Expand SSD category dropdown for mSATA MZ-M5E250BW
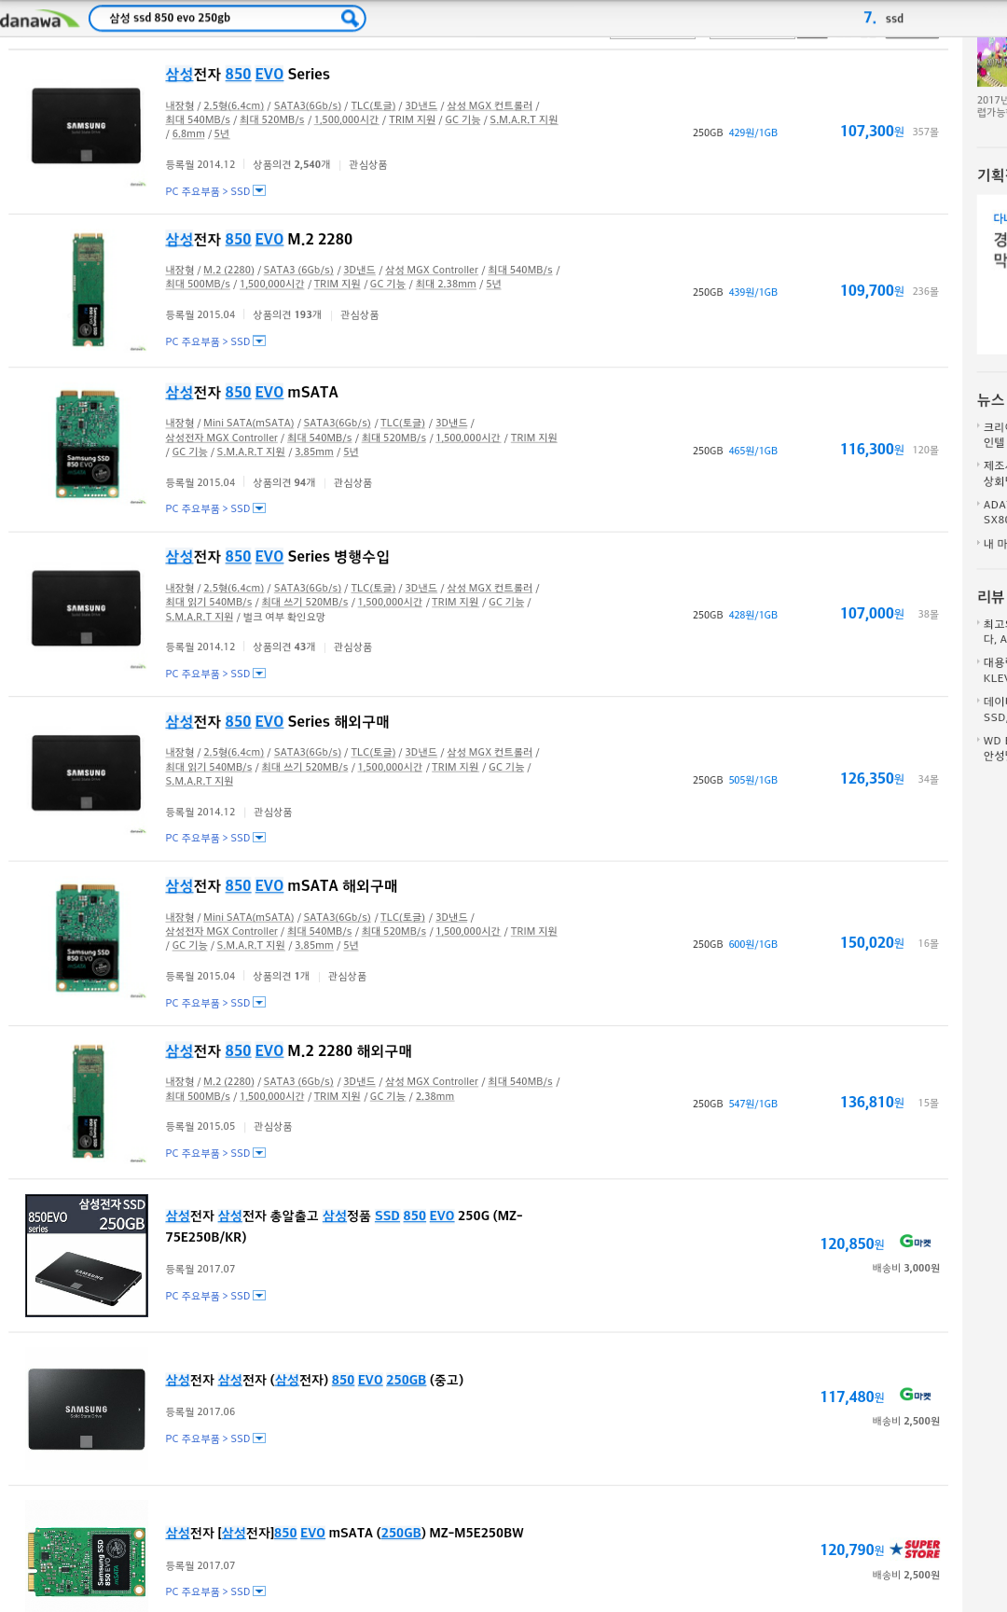 click(259, 1591)
